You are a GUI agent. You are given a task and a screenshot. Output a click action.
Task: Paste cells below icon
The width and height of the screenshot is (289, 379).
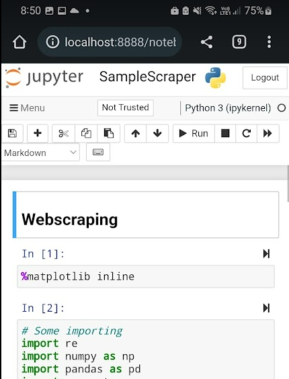[109, 134]
